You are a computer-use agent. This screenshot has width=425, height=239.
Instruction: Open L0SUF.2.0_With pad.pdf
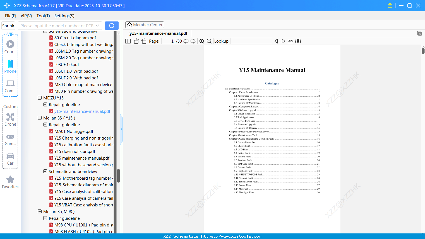click(76, 78)
